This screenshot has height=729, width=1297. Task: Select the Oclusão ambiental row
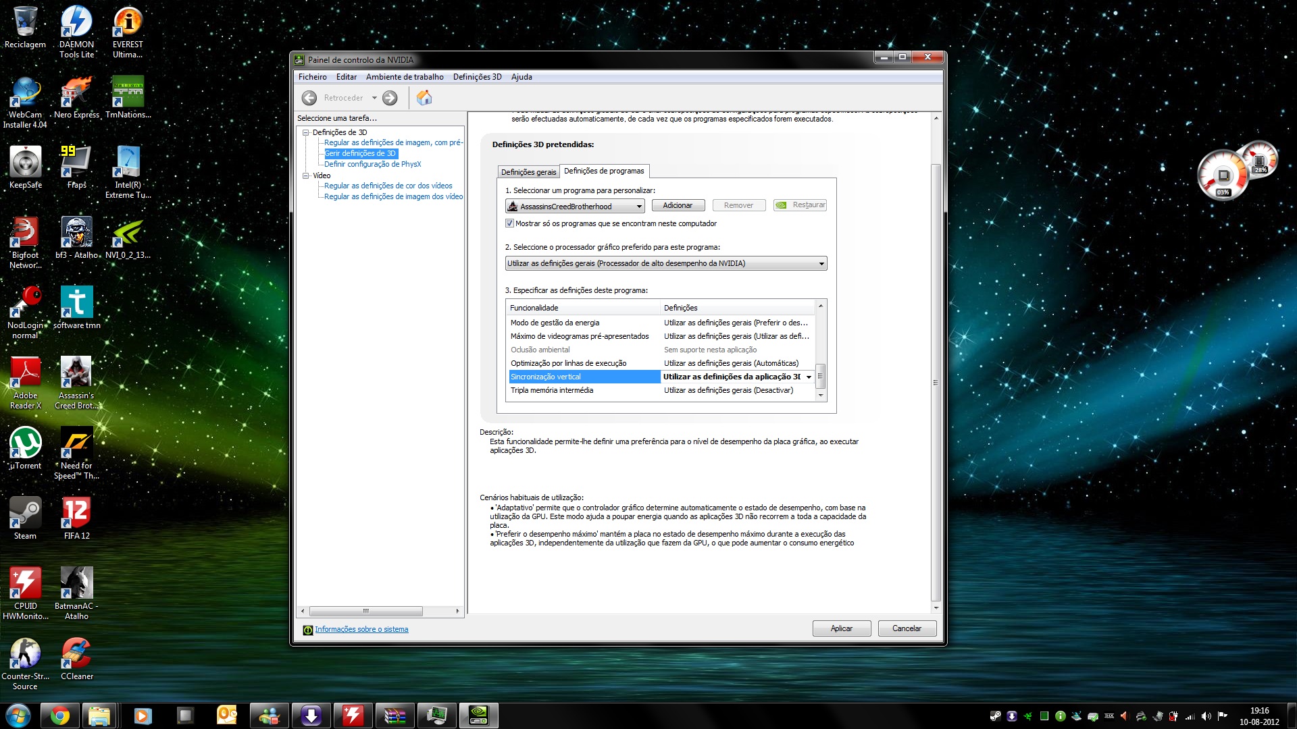pos(662,350)
